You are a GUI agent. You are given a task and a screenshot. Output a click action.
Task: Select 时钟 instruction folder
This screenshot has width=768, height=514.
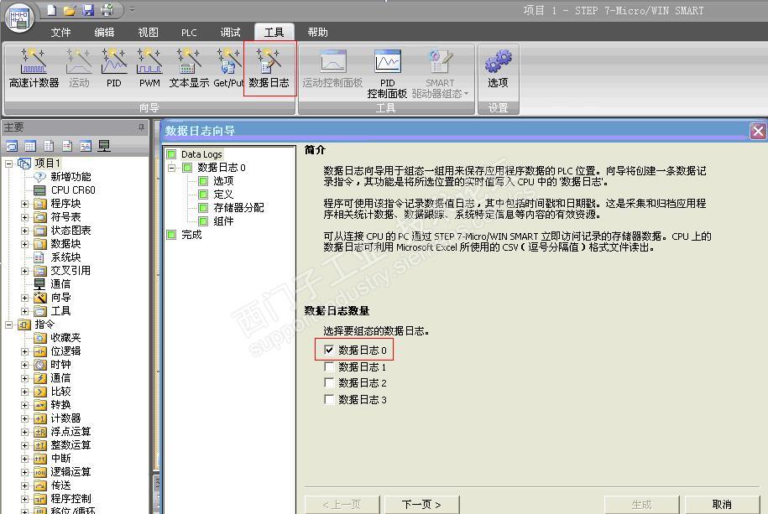tap(60, 365)
